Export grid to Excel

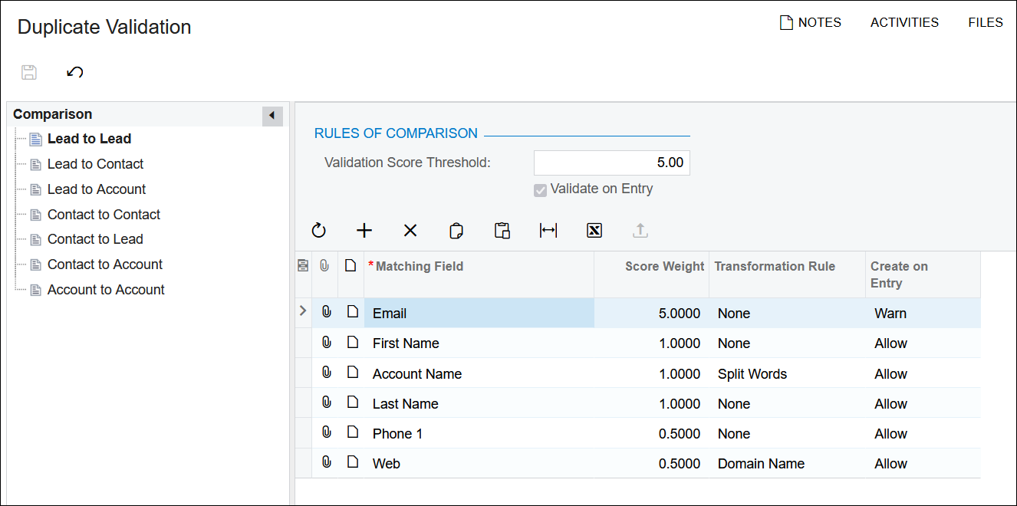594,231
